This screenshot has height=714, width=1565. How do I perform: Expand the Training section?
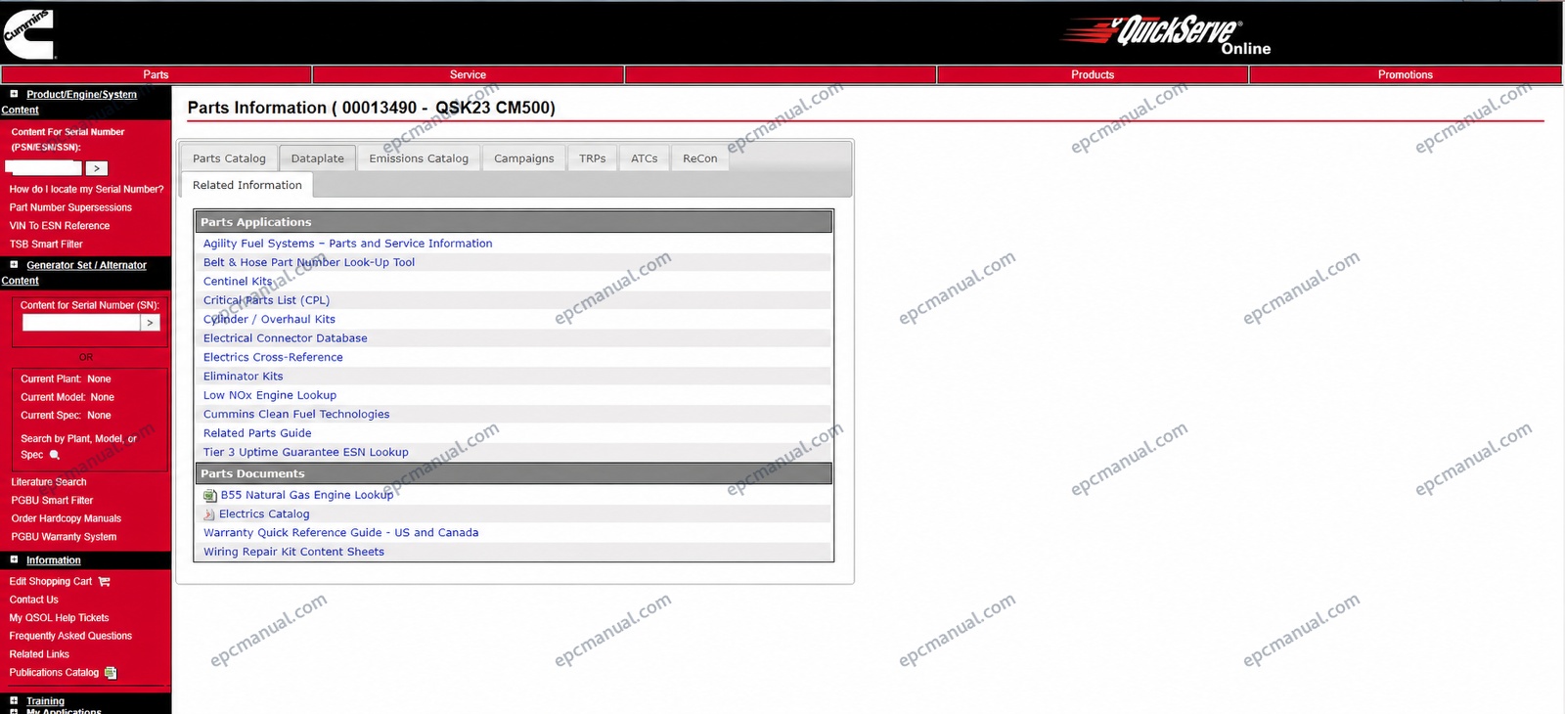click(x=14, y=700)
